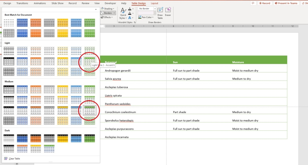The height and width of the screenshot is (165, 308).
Task: Click the Text Fill icon
Action: pos(129,9)
